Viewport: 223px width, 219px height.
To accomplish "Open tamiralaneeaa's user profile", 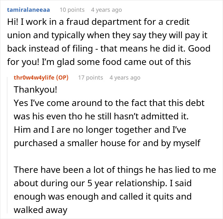I will coord(28,10).
